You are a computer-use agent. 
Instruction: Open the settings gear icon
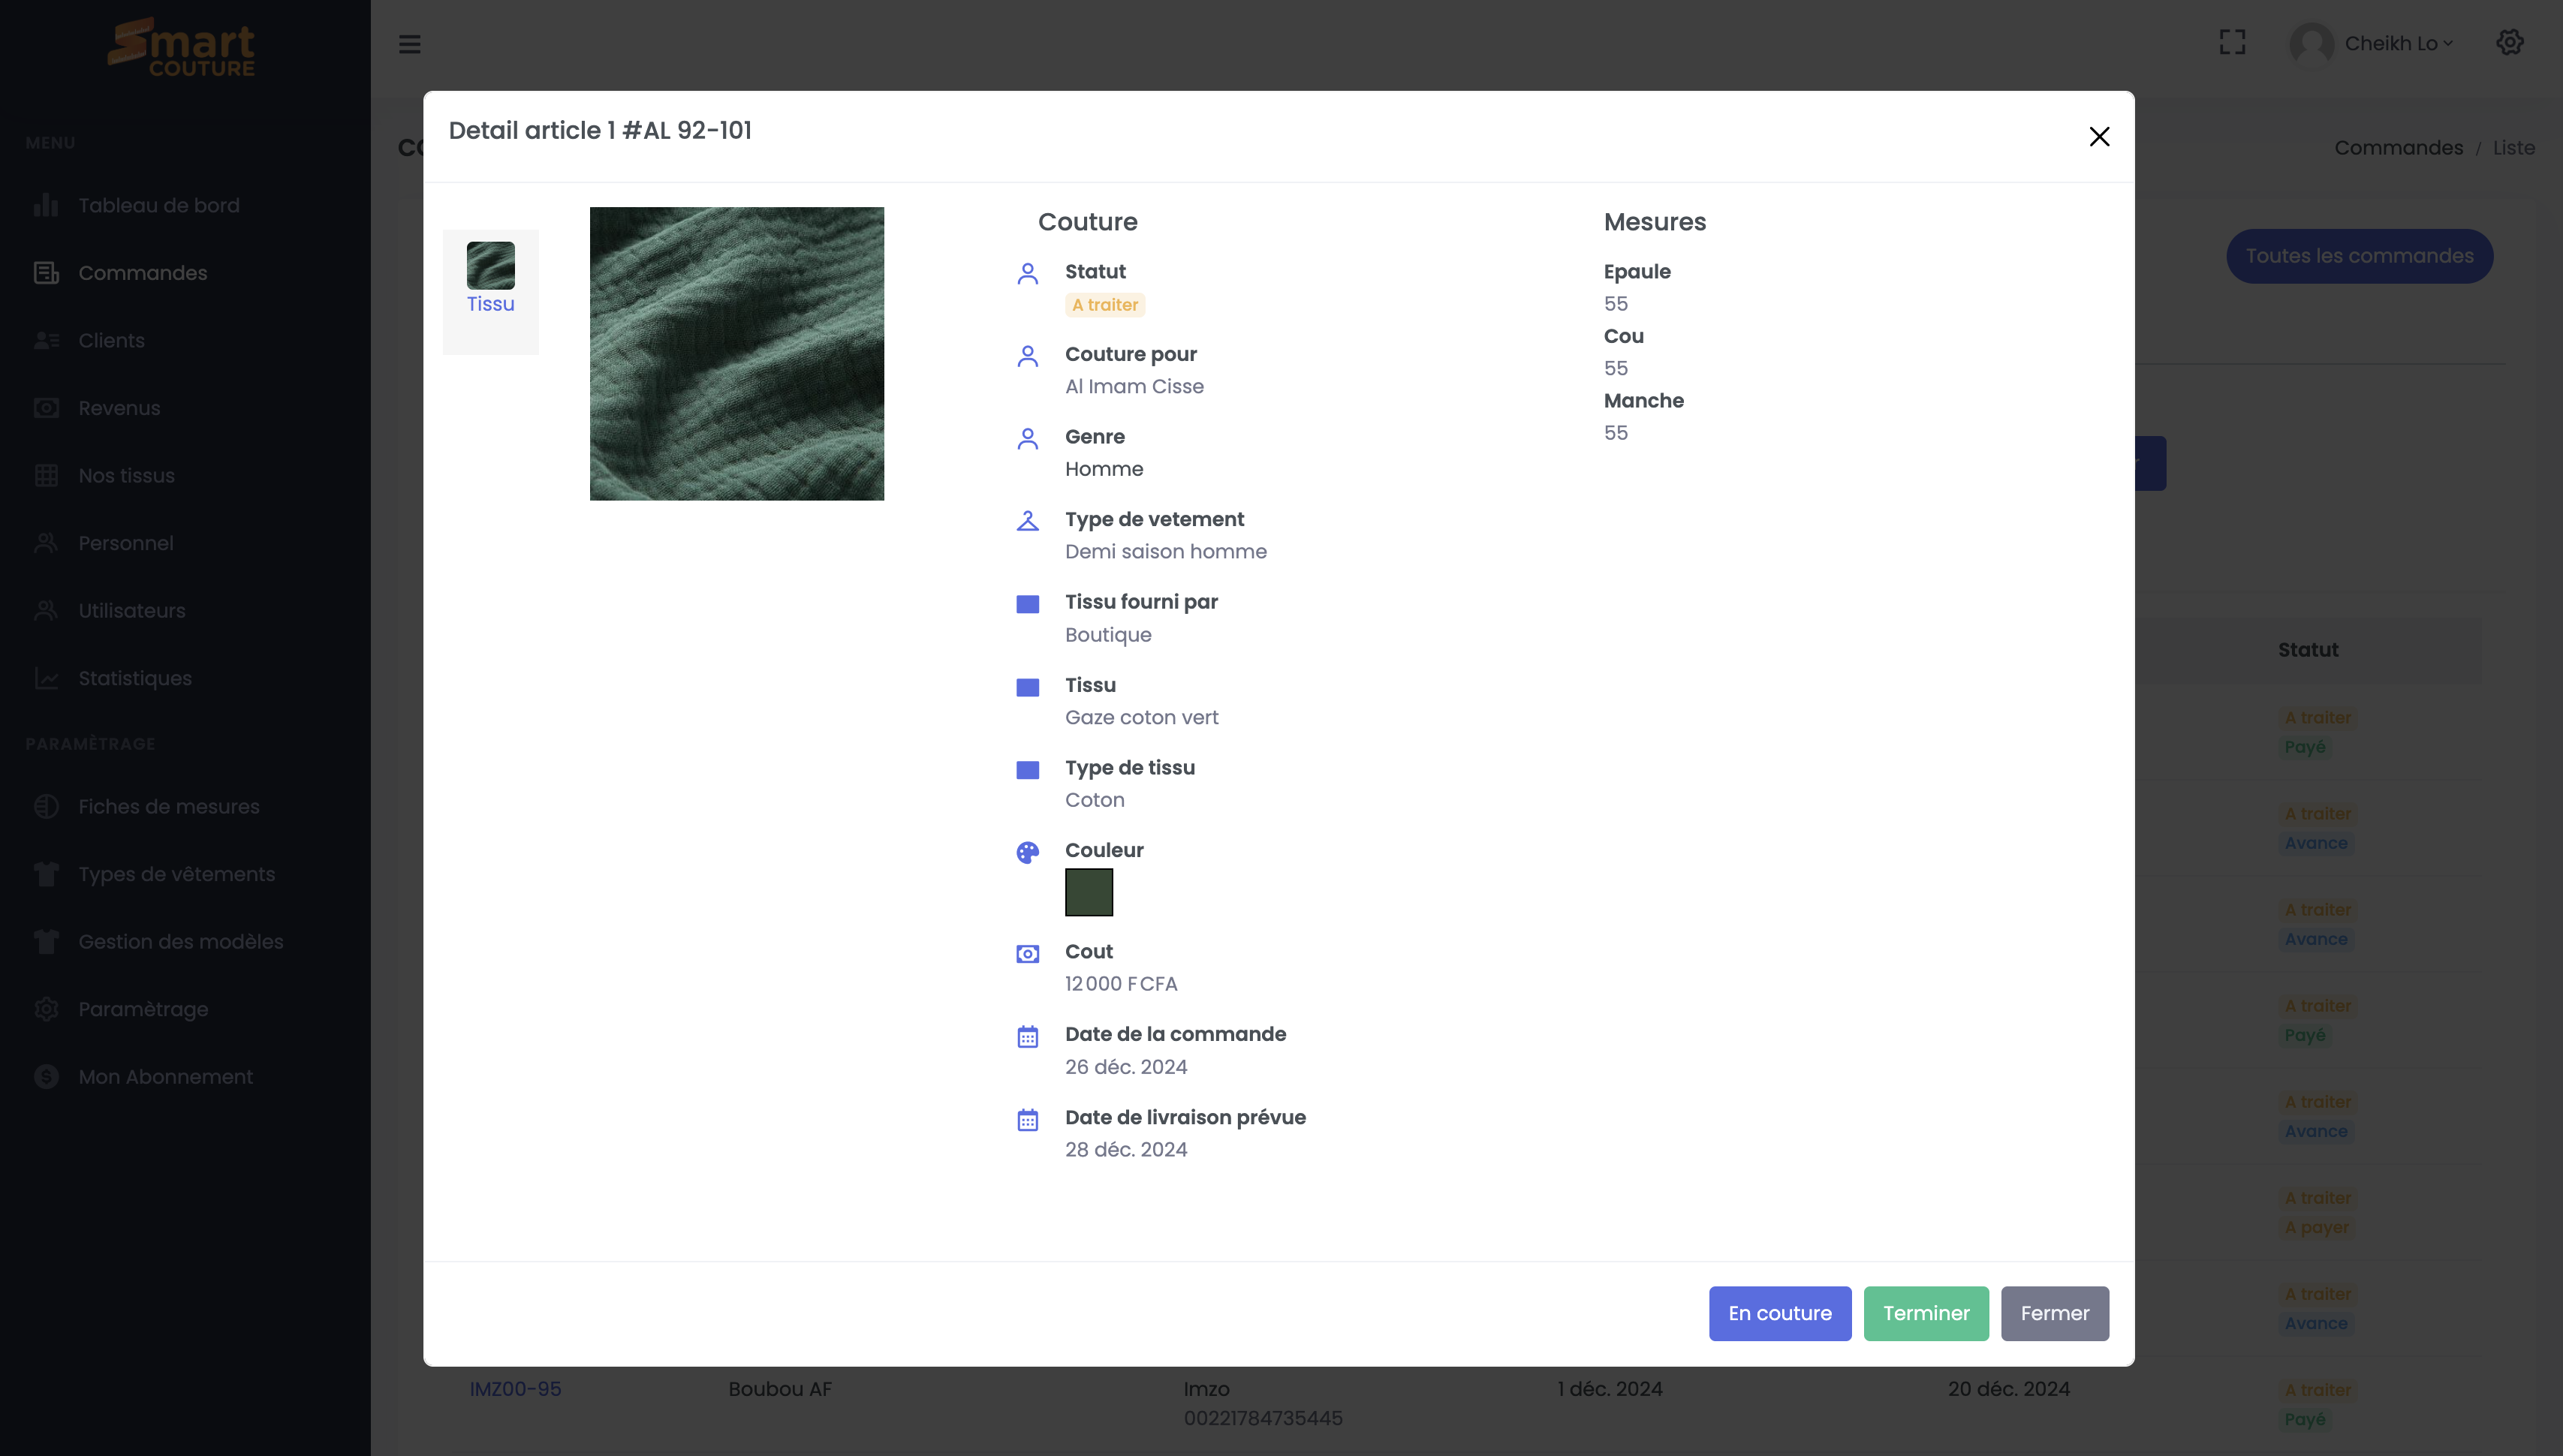(x=2509, y=42)
